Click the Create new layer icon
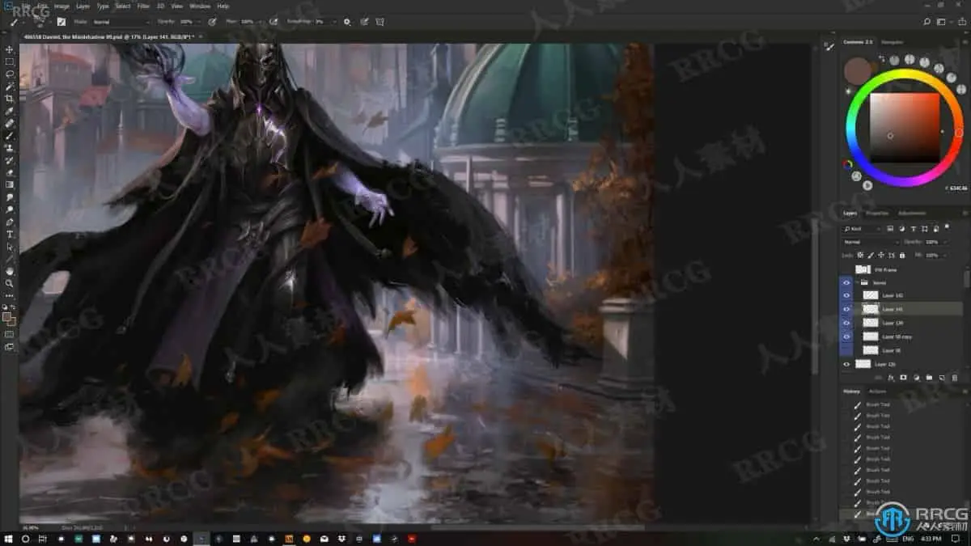 (x=942, y=378)
